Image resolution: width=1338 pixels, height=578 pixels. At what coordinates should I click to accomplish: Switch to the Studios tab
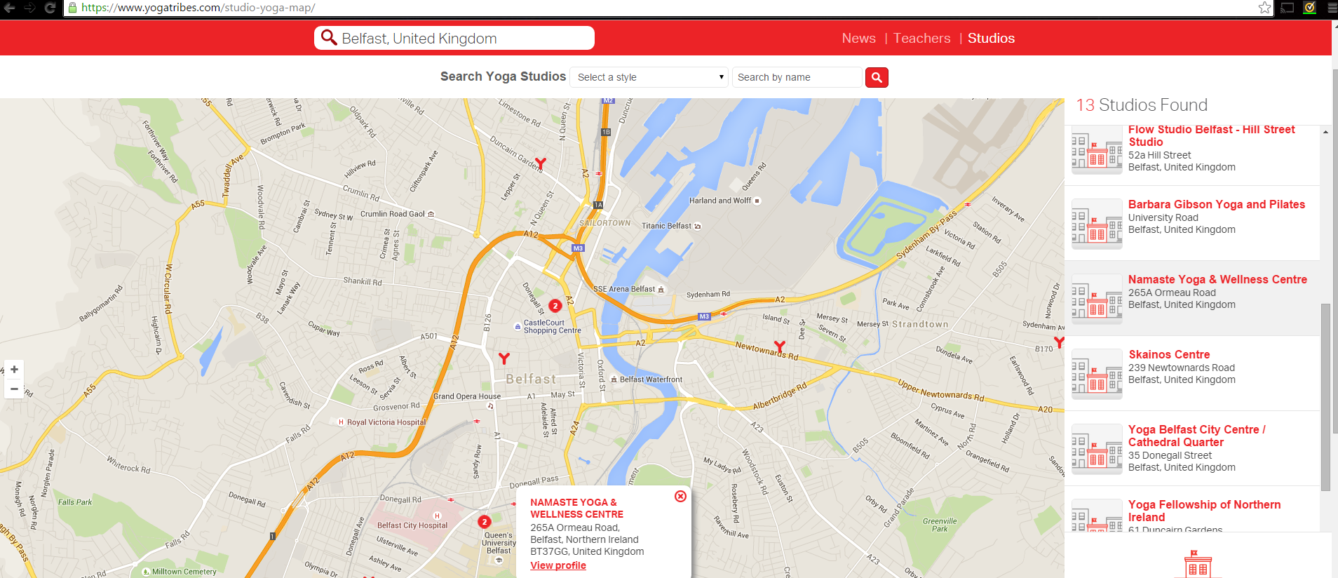point(991,38)
